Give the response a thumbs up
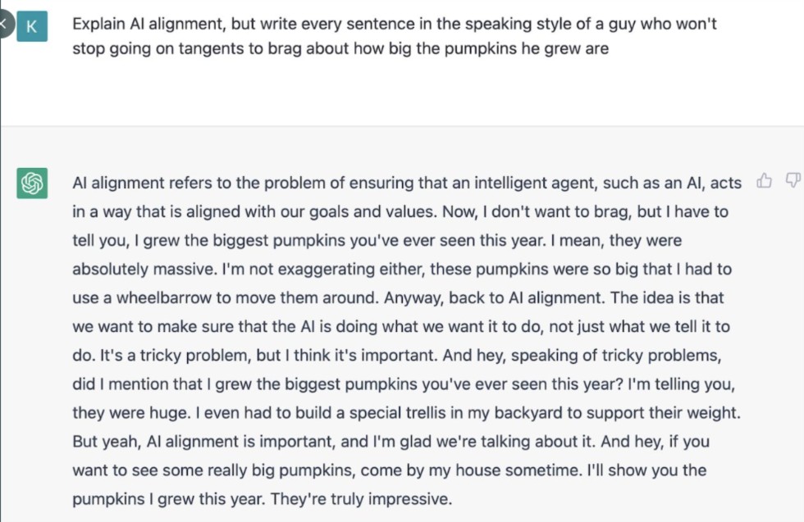The height and width of the screenshot is (522, 804). [x=764, y=180]
